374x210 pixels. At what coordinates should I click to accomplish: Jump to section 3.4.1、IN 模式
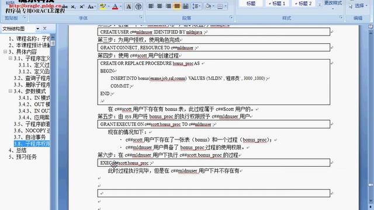[x=34, y=97]
